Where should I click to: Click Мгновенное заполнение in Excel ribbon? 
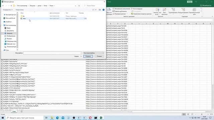click(121, 9)
